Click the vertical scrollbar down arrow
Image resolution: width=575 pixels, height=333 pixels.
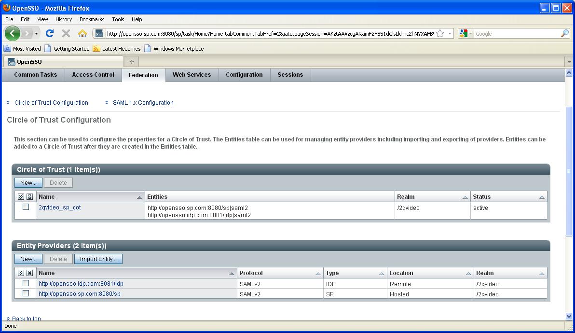pos(569,317)
